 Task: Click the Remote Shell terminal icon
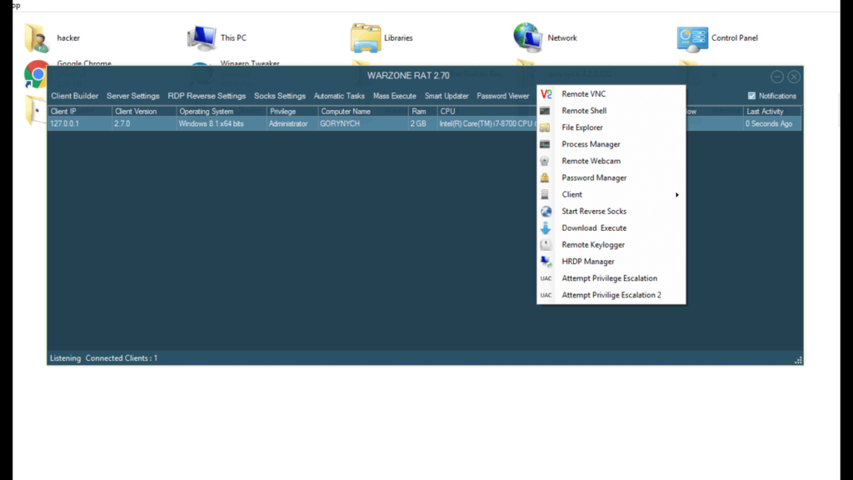pyautogui.click(x=545, y=111)
